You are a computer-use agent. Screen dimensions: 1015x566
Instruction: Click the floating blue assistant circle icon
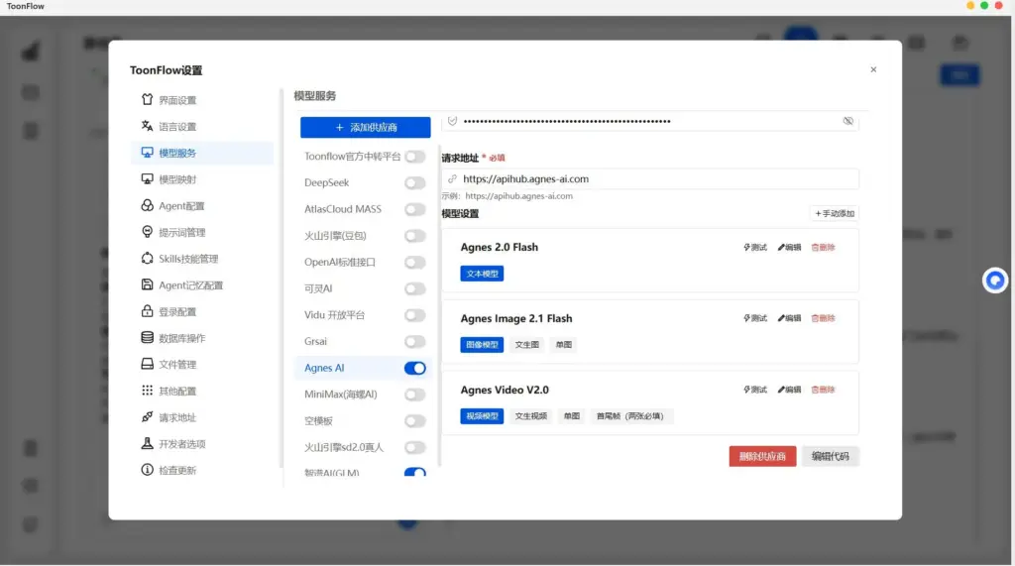(x=995, y=281)
